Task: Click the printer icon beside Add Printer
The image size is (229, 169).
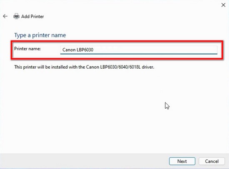Action: pyautogui.click(x=16, y=16)
